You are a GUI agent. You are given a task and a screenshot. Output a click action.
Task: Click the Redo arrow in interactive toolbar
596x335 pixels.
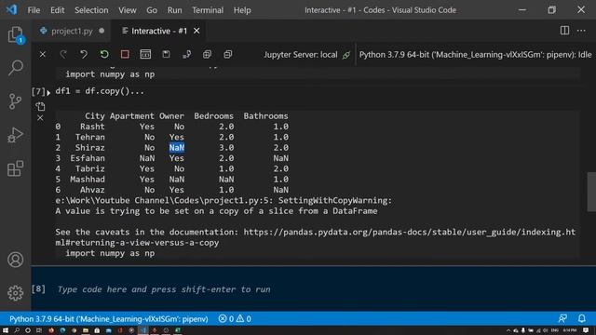coord(63,54)
